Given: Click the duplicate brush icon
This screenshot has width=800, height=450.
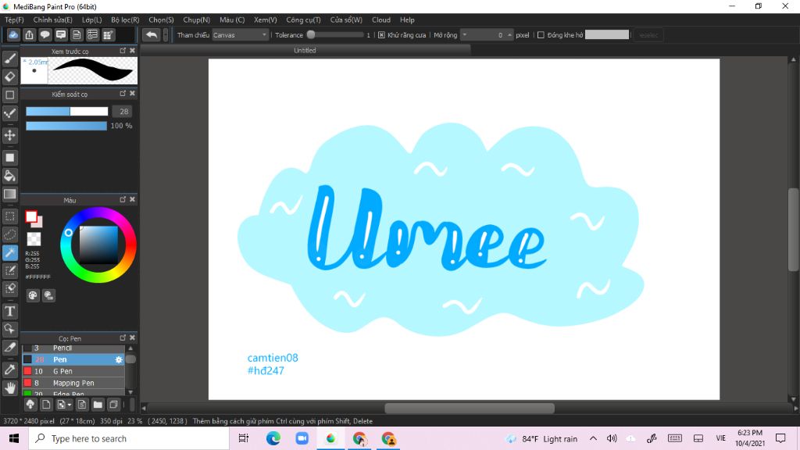Looking at the screenshot, I should (113, 405).
